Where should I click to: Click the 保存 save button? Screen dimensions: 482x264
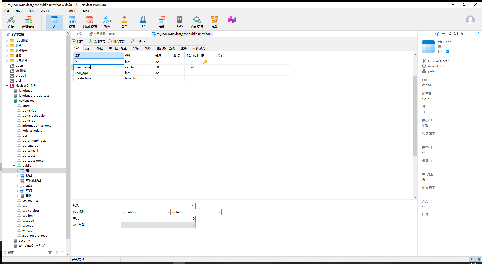tap(77, 41)
